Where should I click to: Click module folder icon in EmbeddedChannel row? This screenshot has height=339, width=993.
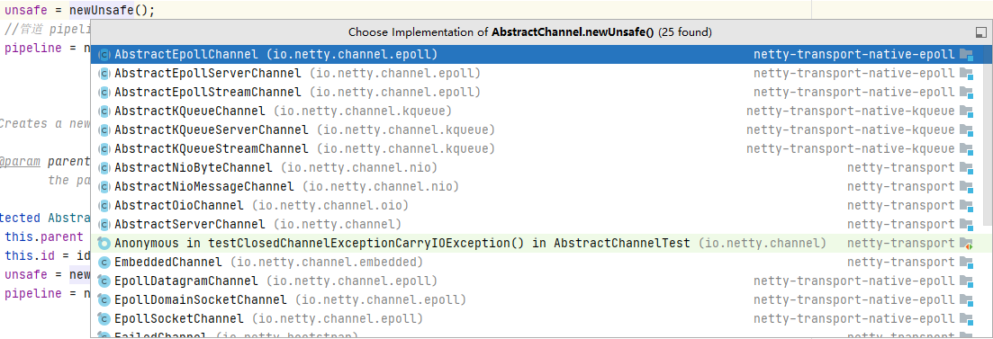[966, 262]
